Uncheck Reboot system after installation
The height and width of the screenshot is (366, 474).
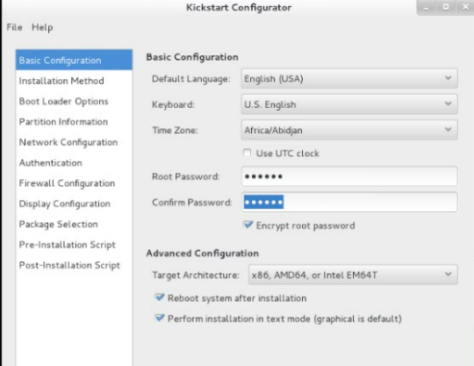click(159, 298)
